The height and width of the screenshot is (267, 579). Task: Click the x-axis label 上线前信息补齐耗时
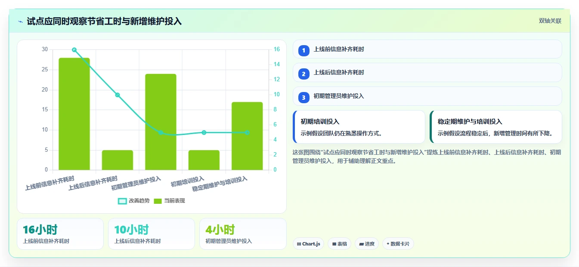[x=50, y=183]
